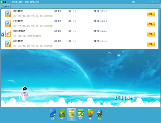The height and width of the screenshot is (123, 161).
Task: Click the update date 2015-08-21 text
Action: [x=100, y=31]
